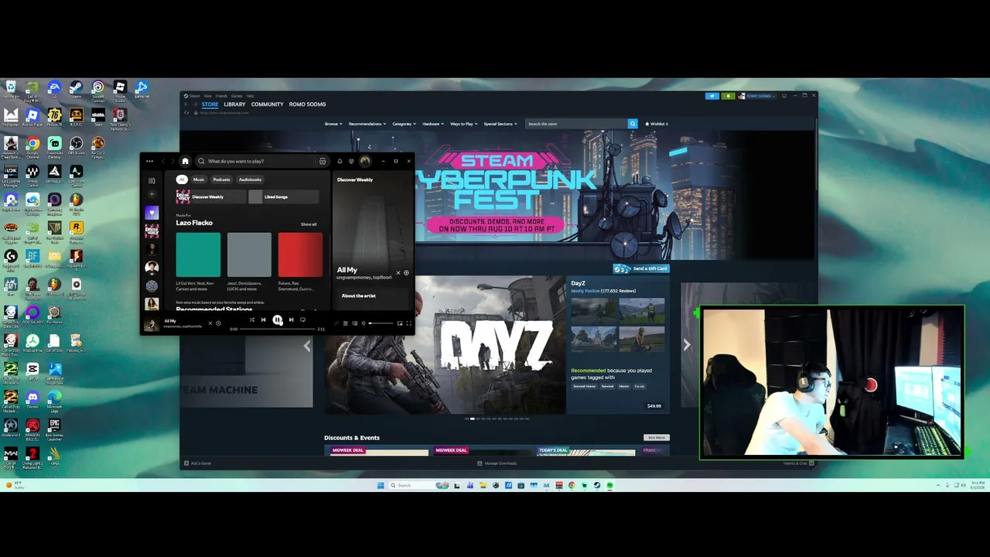Screen dimensions: 990x557
Task: Pause the current Spotify song
Action: pyautogui.click(x=277, y=320)
